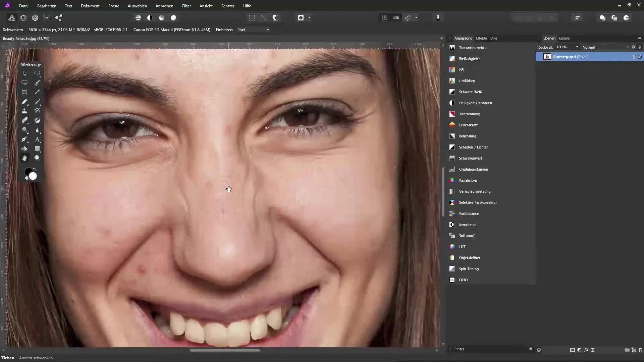Select the Artistic Text tool

coord(37,139)
